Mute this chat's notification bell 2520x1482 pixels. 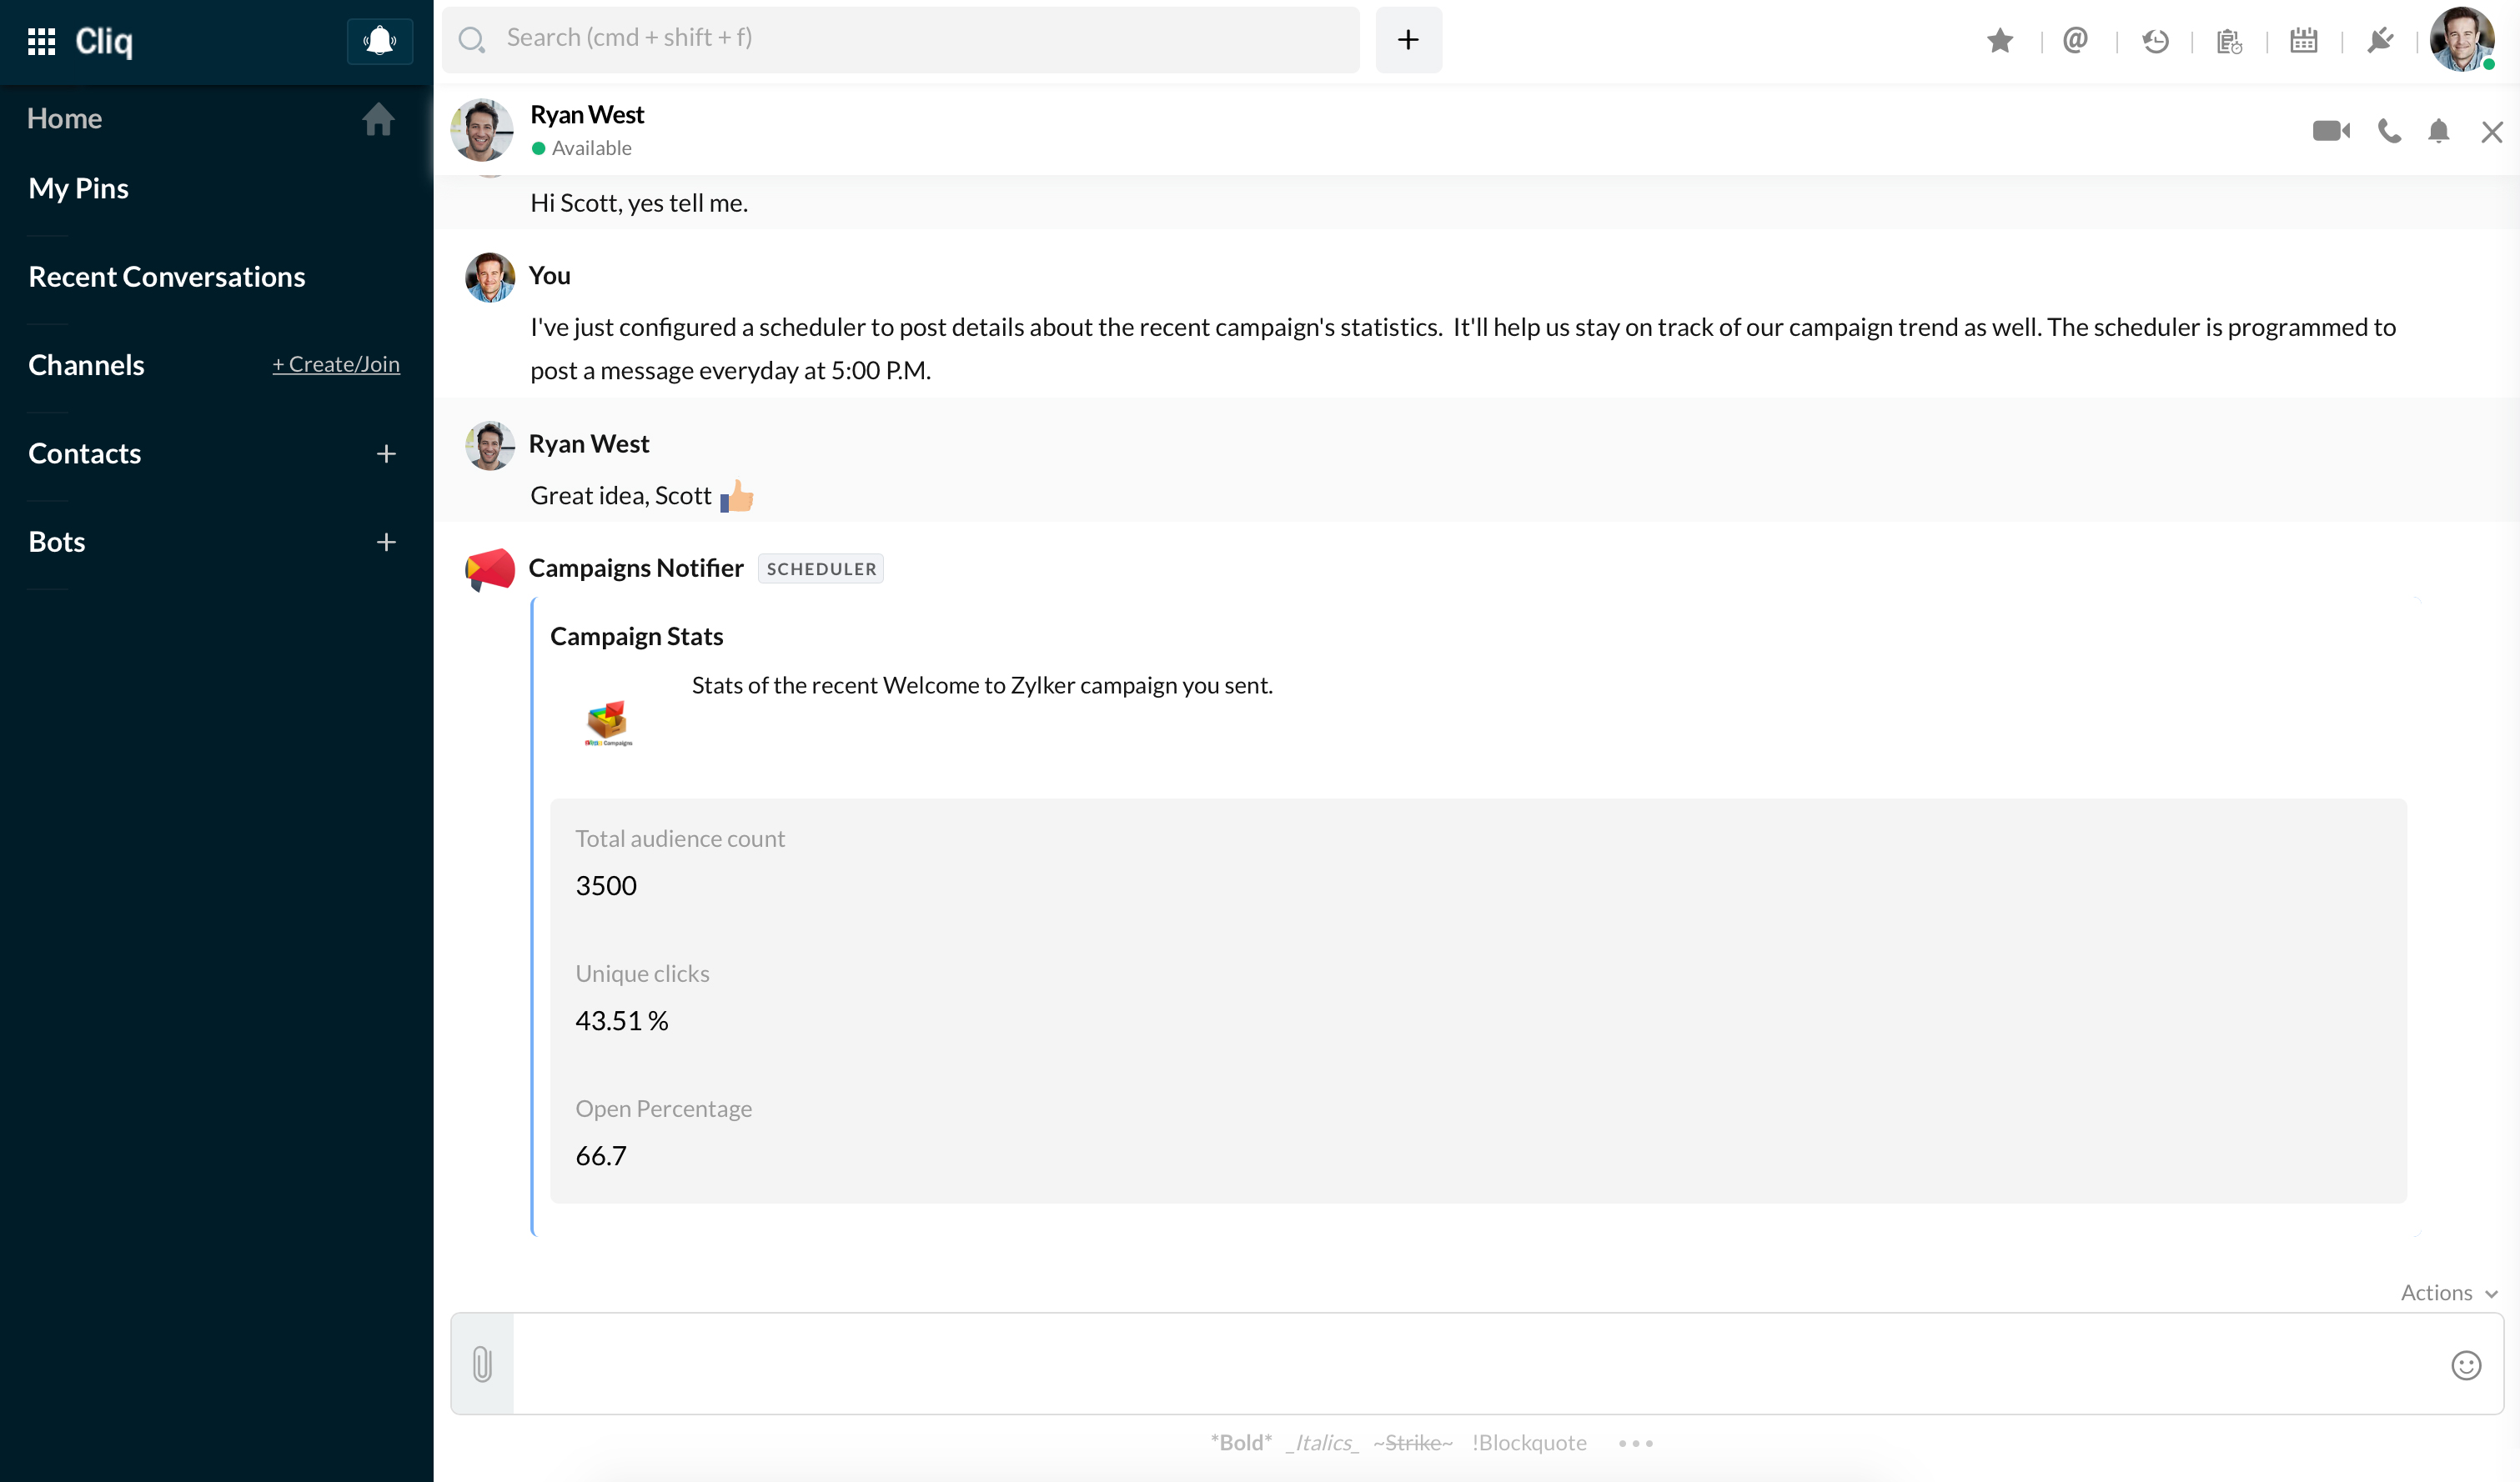coord(2439,131)
